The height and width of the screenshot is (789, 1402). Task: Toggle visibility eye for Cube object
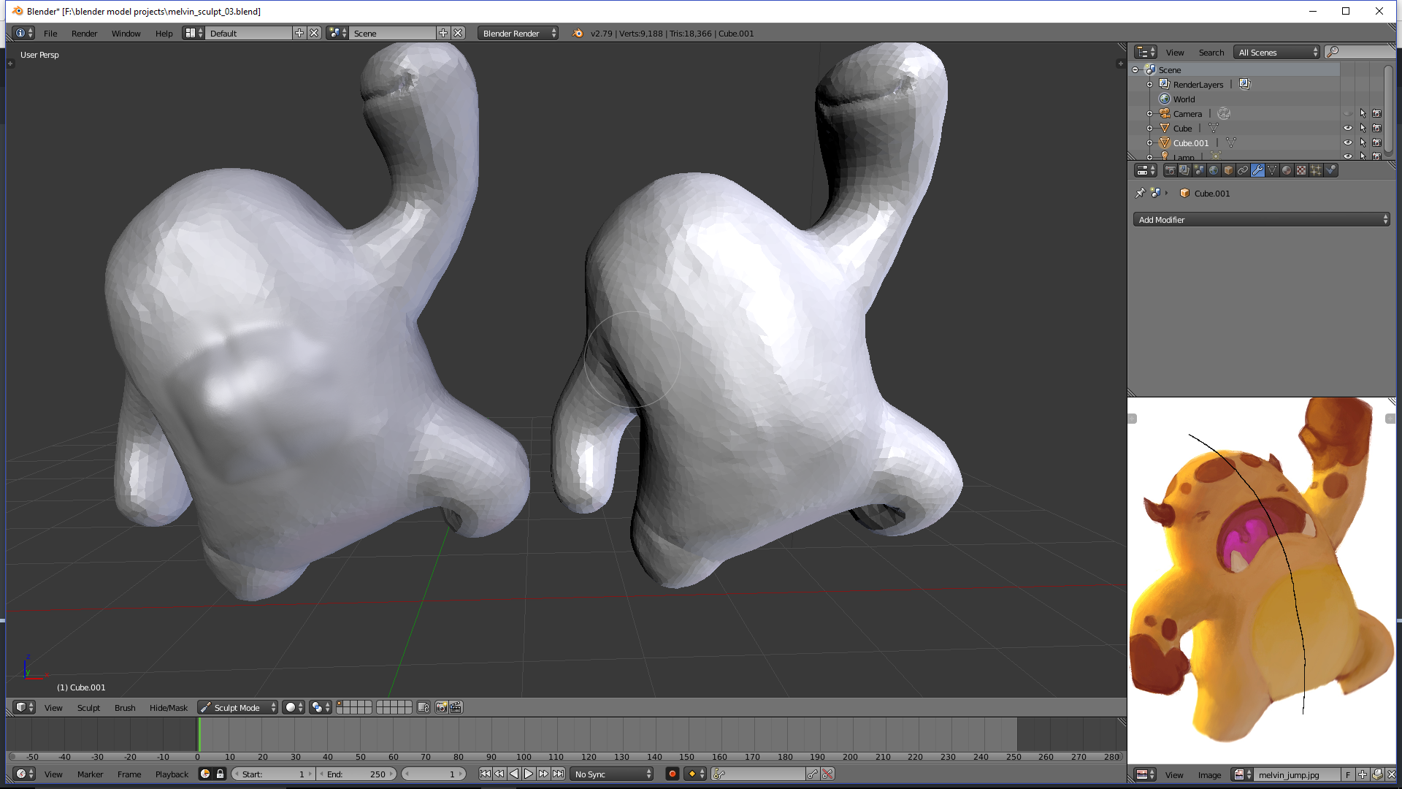click(x=1348, y=128)
